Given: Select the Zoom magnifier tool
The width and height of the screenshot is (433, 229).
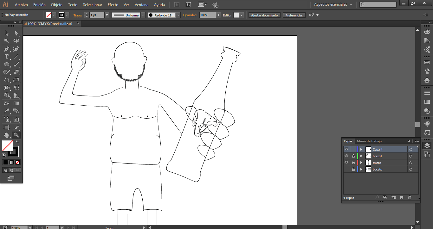Looking at the screenshot, I should (16, 135).
